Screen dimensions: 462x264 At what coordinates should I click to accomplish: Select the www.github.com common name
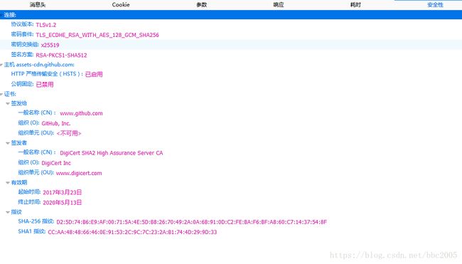pos(81,113)
